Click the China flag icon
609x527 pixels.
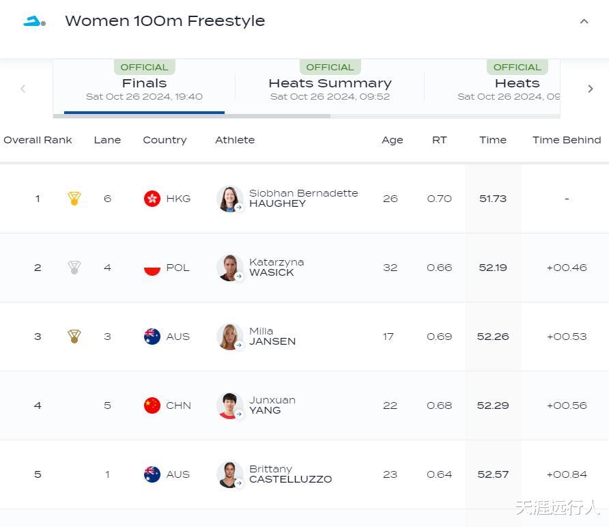pos(152,405)
